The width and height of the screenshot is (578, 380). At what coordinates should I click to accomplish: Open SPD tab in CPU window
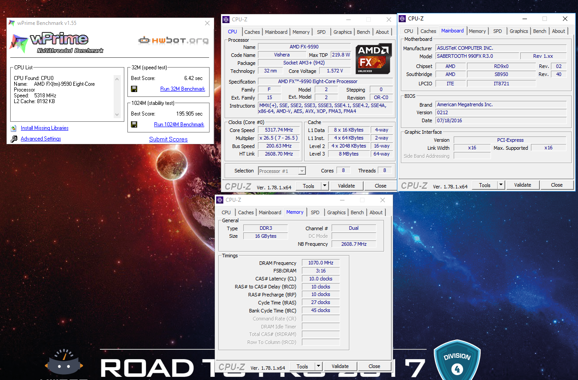point(321,32)
